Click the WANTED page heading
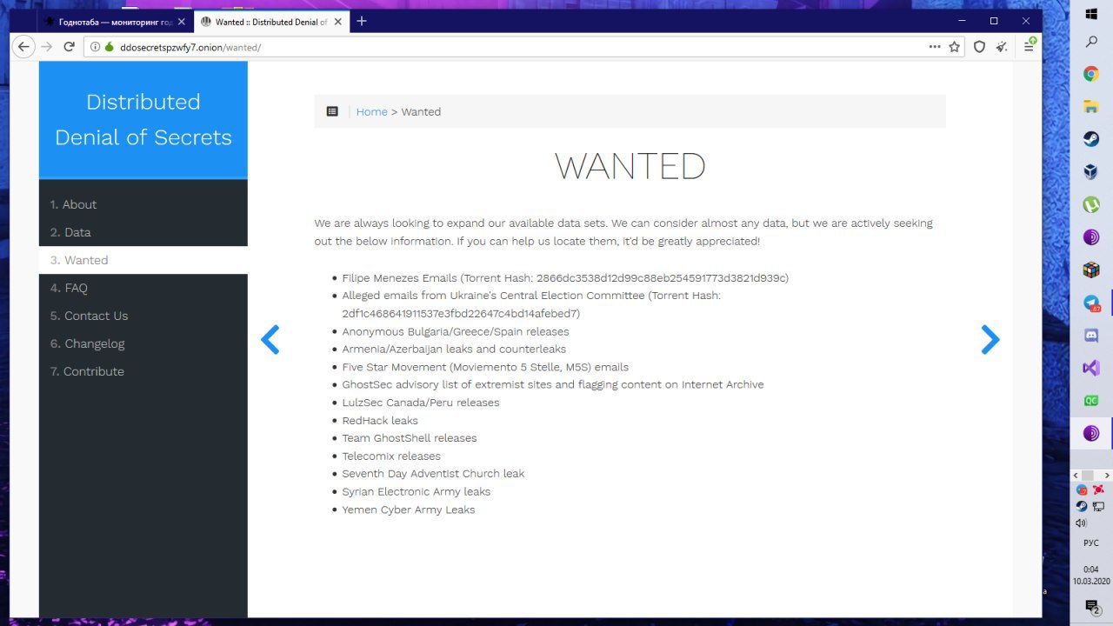Screen dimensions: 1113x626 coord(630,166)
